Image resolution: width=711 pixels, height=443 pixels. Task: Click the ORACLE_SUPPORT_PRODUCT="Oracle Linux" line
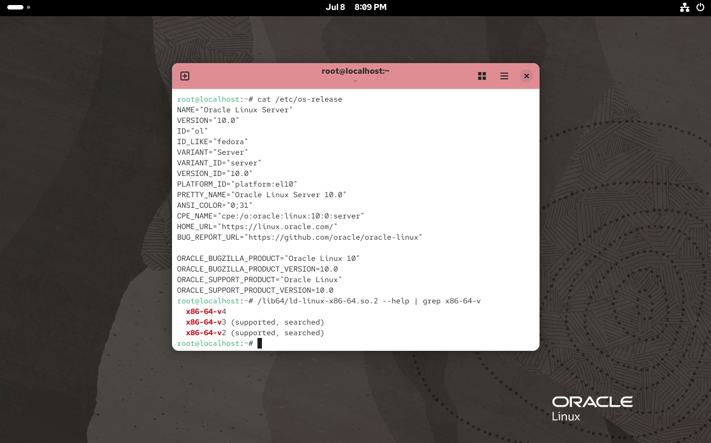[260, 280]
